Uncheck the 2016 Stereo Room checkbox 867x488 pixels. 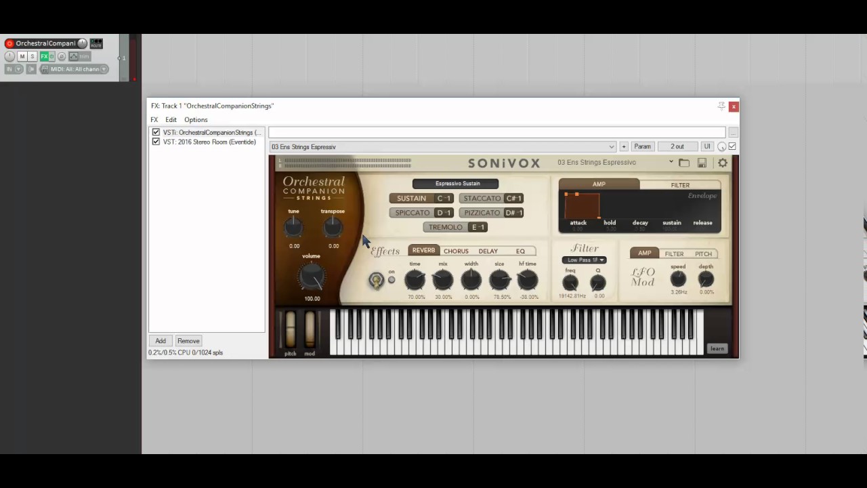[156, 142]
